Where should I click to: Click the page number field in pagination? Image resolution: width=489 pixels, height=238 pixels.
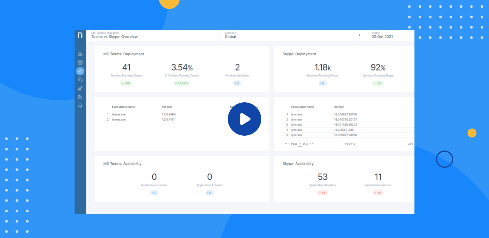coord(300,144)
